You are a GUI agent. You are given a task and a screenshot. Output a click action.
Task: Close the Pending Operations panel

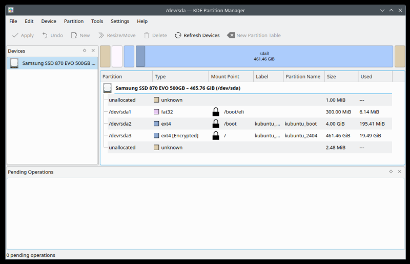click(400, 172)
